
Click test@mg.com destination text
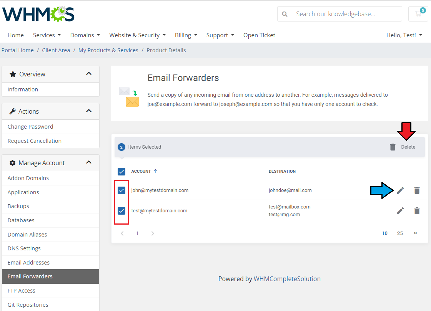[x=284, y=214]
